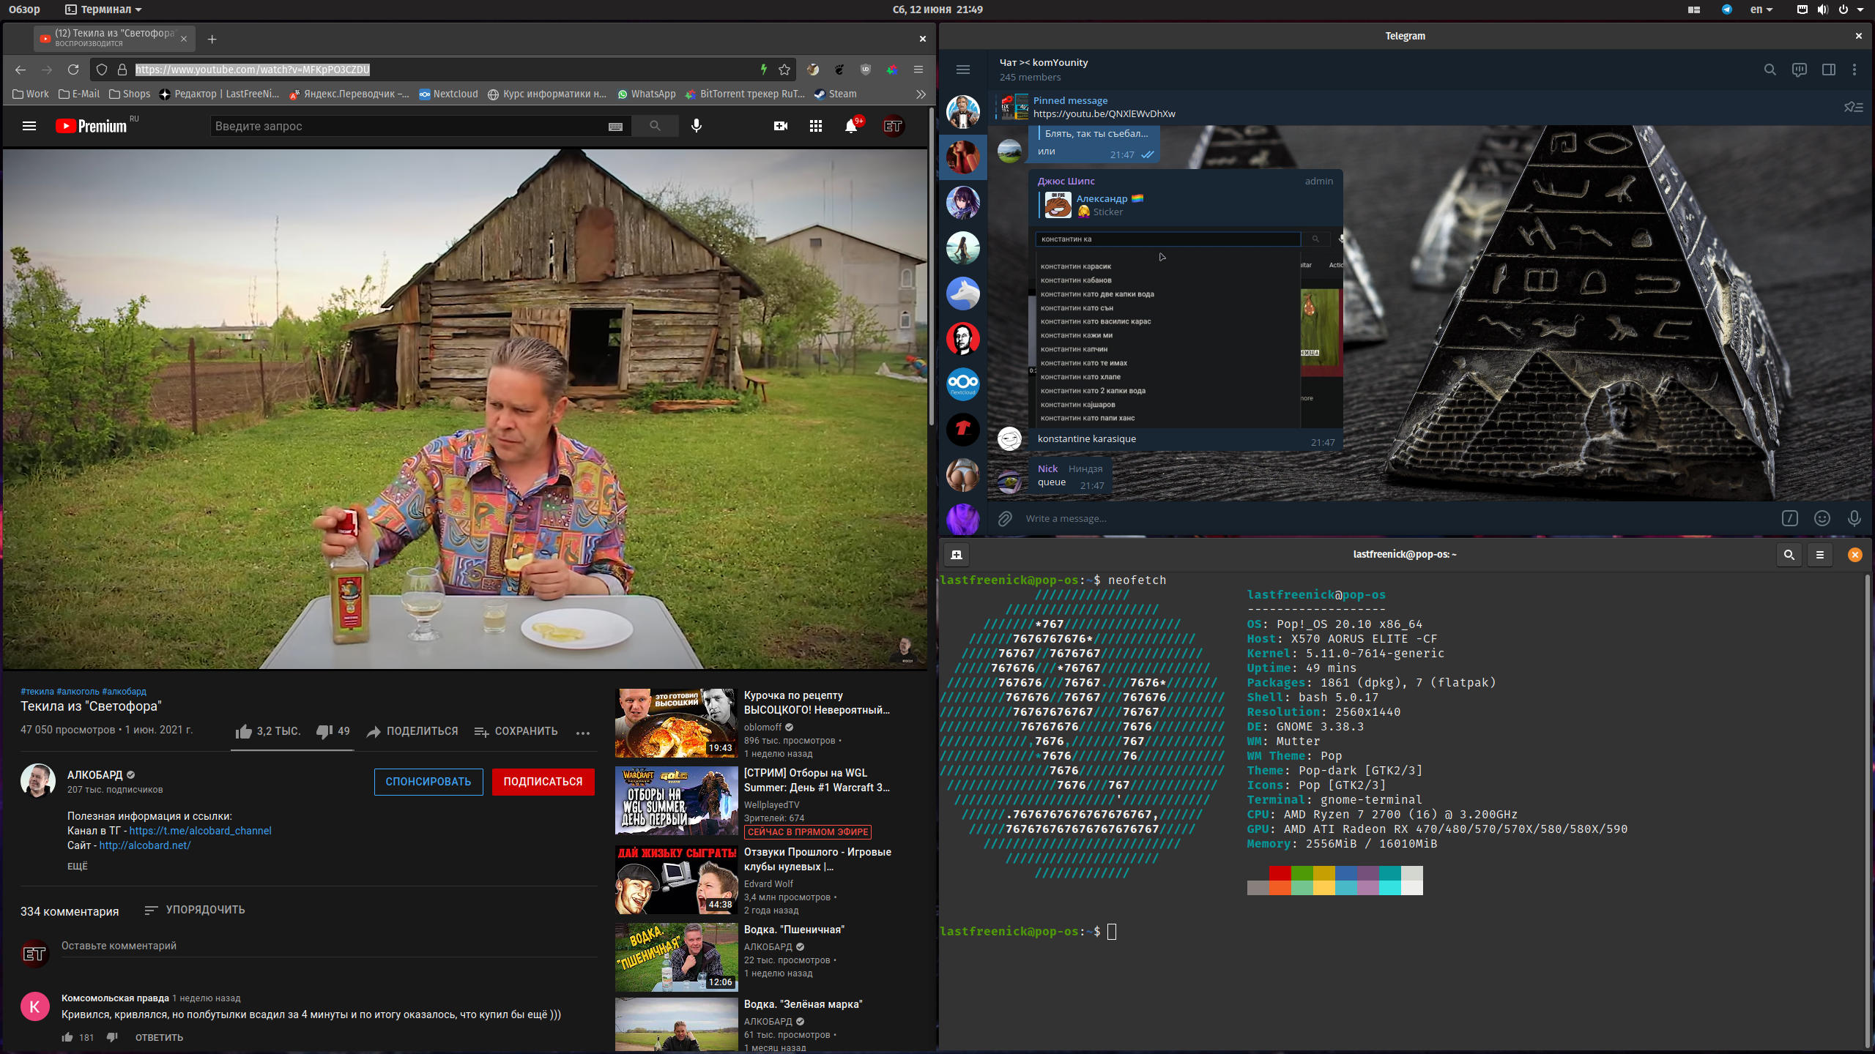Click YouTube search magnifier button

coord(655,126)
